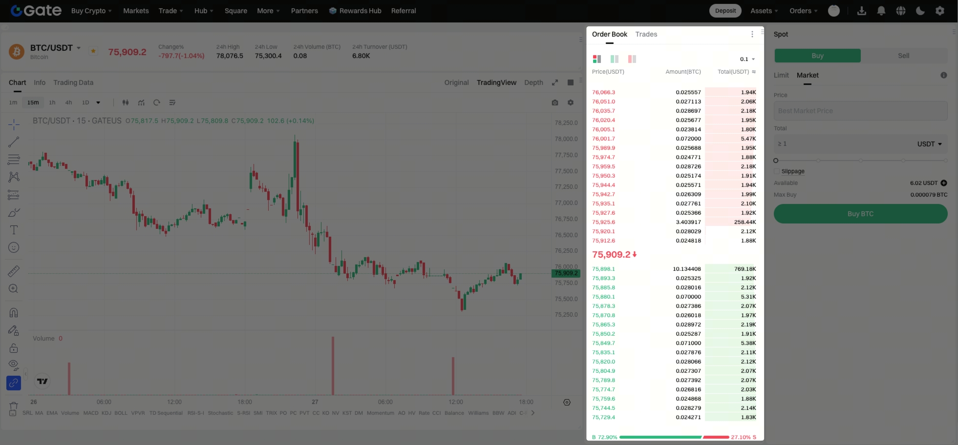Expand the 1D timeframe dropdown arrow
The width and height of the screenshot is (958, 445).
coord(98,102)
